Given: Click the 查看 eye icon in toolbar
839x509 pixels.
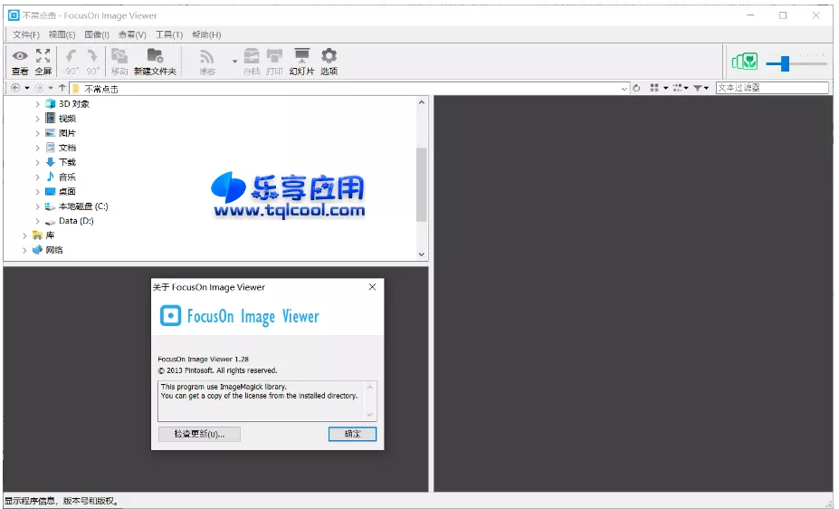Looking at the screenshot, I should 20,55.
